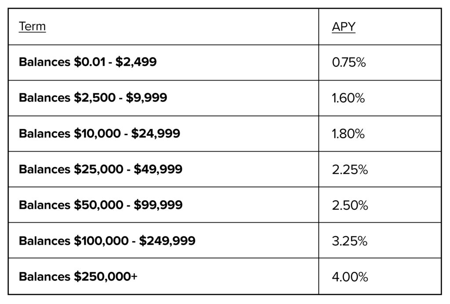Screen dimensions: 450x304
Task: Click the 1.60% APY value
Action: pos(348,98)
